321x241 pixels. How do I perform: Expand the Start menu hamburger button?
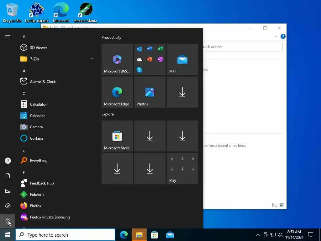click(x=8, y=37)
